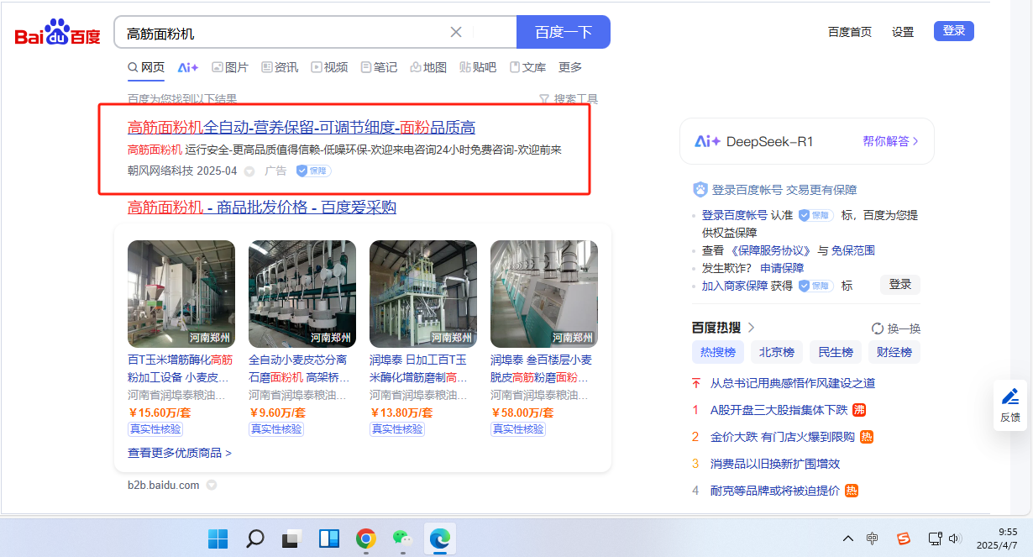Expand the dropdown arrow beside b2b.baidu.com
1033x557 pixels.
pos(212,485)
